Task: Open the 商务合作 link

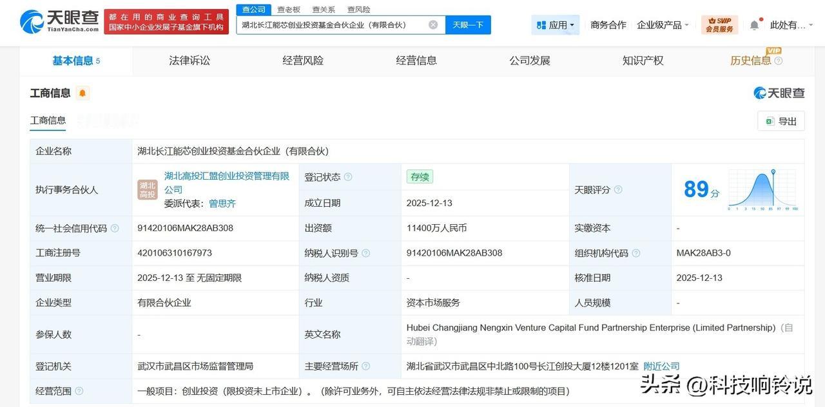Action: (608, 25)
